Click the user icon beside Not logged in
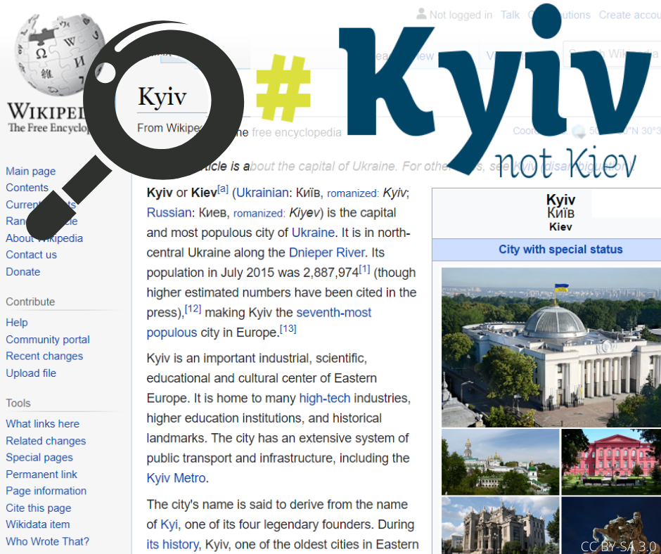Screen dimensions: 661x554 click(421, 14)
